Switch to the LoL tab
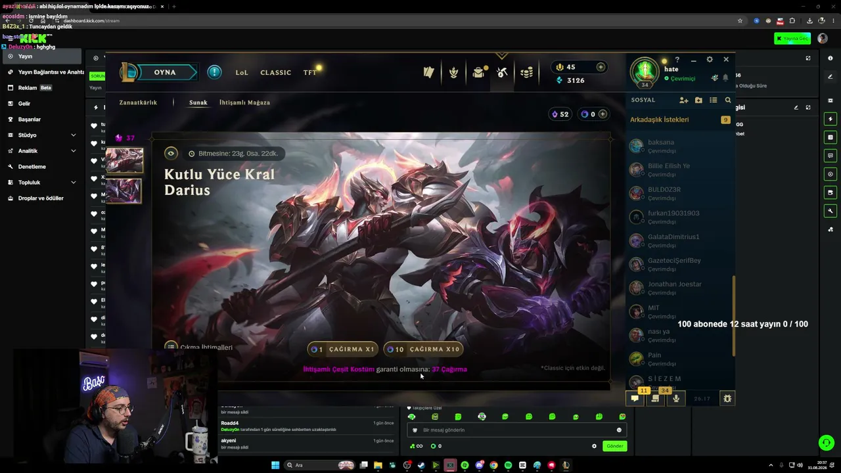This screenshot has width=841, height=473. 242,72
